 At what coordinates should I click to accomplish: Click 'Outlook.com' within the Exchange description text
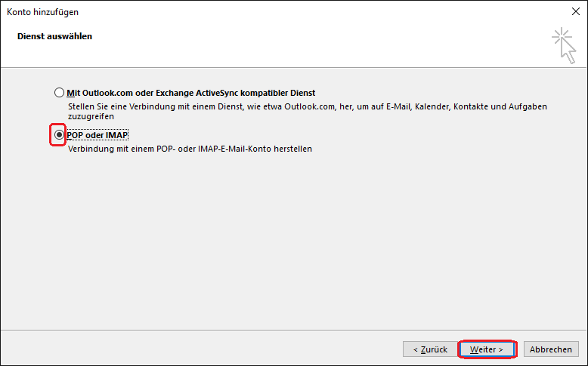click(309, 106)
